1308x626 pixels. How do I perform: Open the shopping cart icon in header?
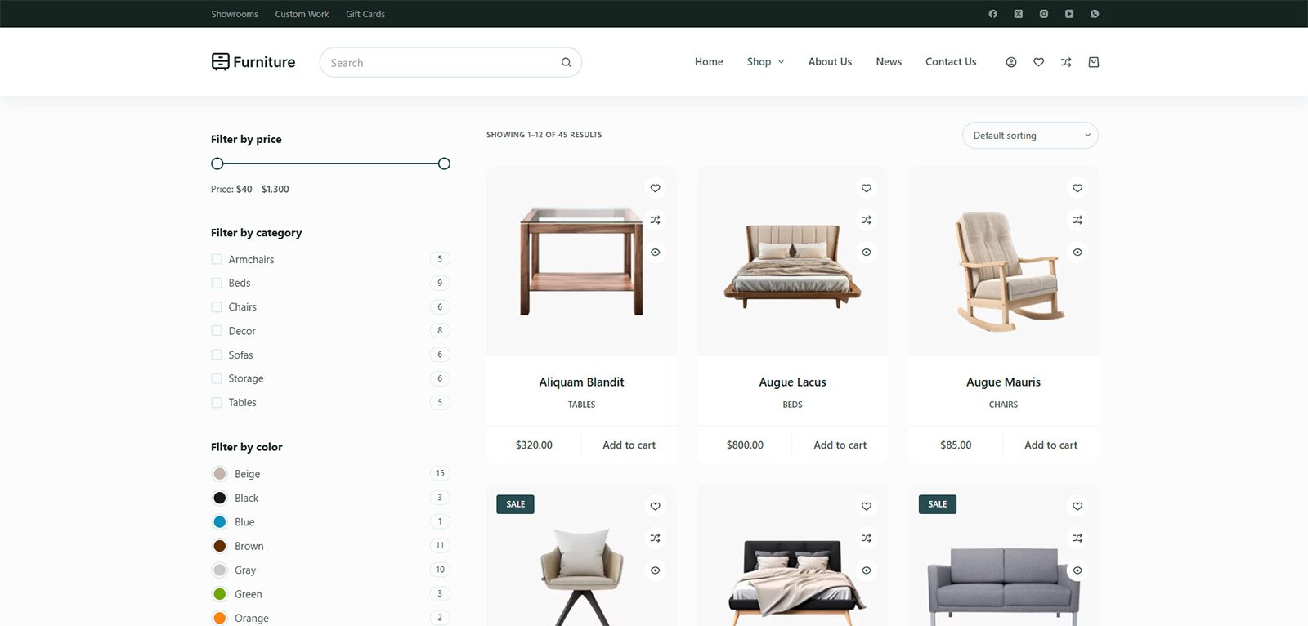tap(1094, 62)
